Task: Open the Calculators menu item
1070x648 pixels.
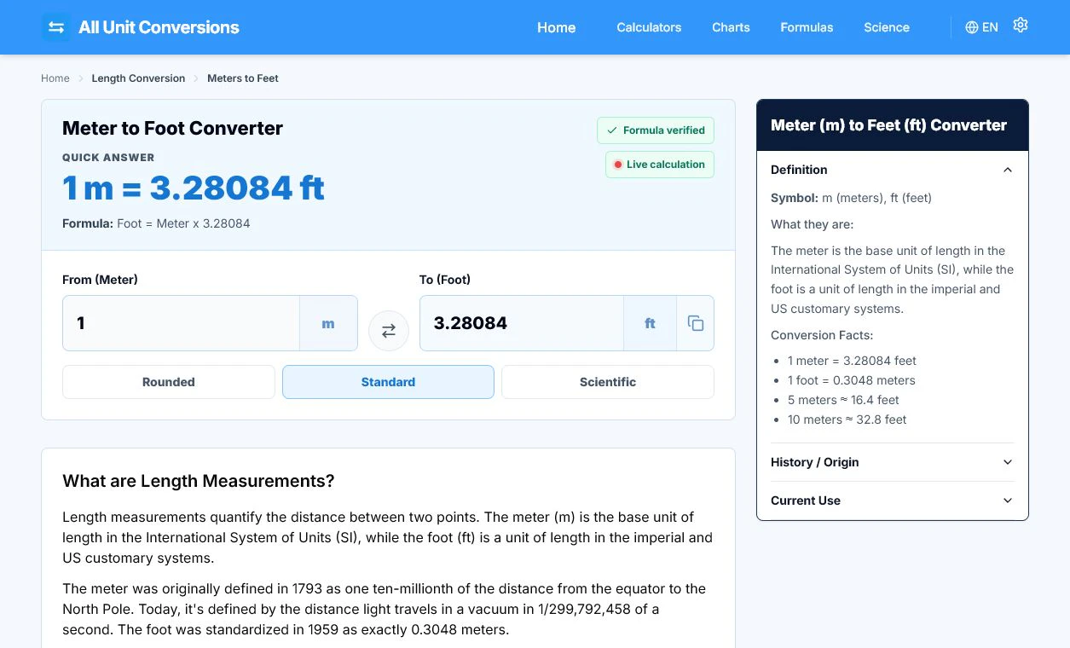Action: [649, 27]
